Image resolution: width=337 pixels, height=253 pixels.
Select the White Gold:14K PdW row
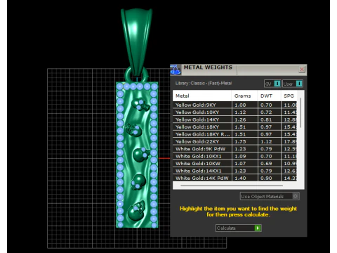coord(235,178)
